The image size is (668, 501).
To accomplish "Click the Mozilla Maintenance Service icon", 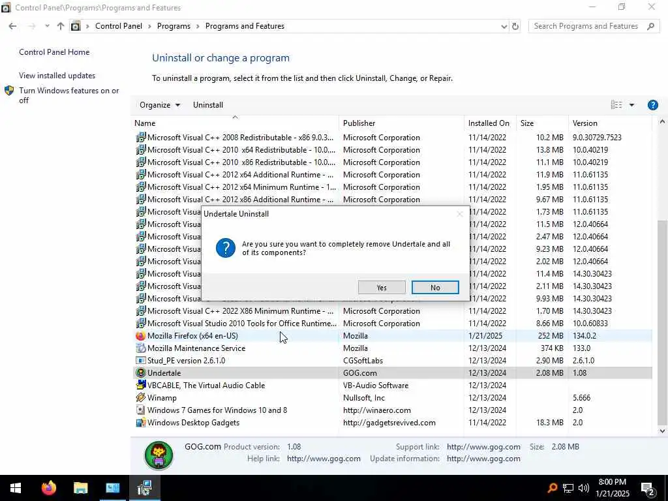I will point(141,348).
